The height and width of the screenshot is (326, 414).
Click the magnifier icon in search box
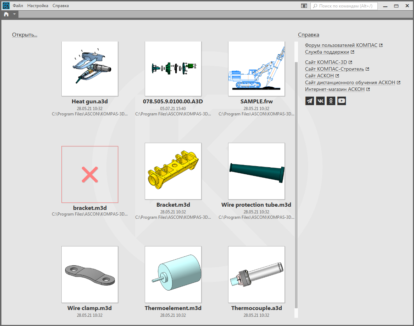coord(315,6)
